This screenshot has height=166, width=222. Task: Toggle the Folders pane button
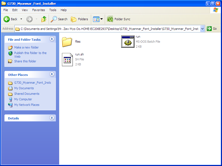pyautogui.click(x=79, y=19)
